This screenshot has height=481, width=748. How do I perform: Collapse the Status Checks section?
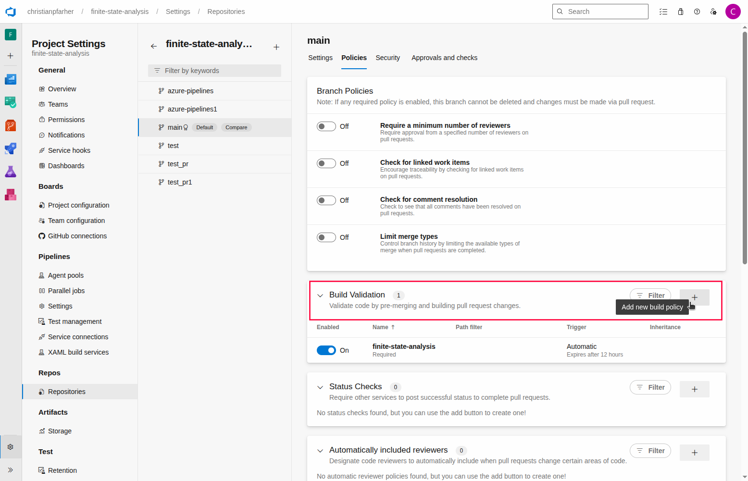point(320,387)
